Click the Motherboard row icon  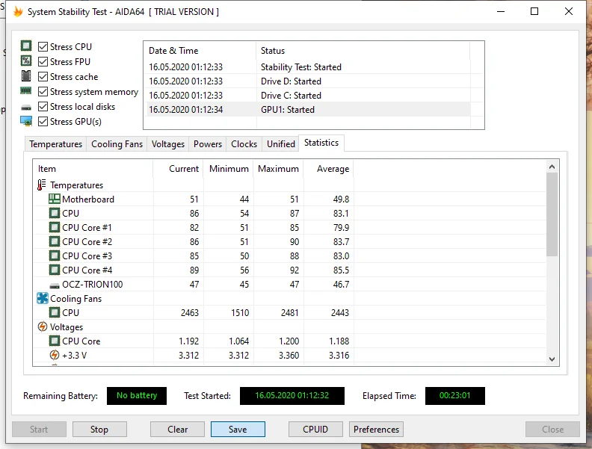55,199
